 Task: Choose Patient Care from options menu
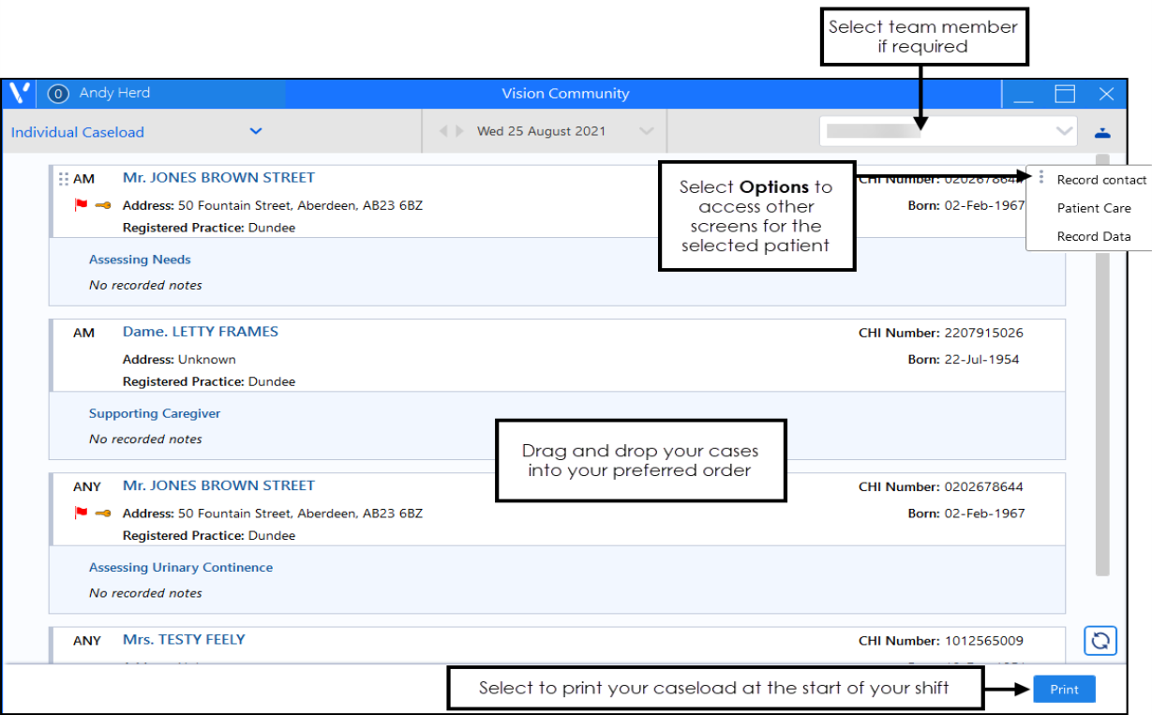pos(1094,208)
